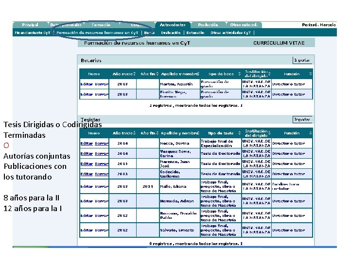
Task: Delete the Mallo, Liliana row
Action: [x=102, y=186]
